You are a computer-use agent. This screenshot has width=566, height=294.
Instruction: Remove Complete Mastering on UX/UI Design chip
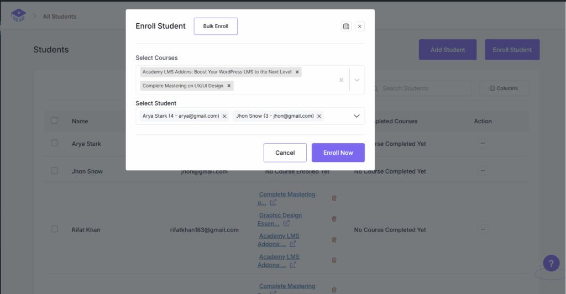pyautogui.click(x=229, y=86)
